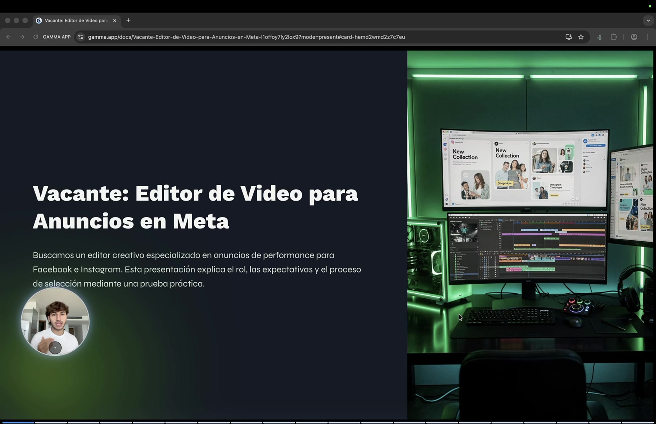
Task: Click the browser forward arrow
Action: click(x=22, y=37)
